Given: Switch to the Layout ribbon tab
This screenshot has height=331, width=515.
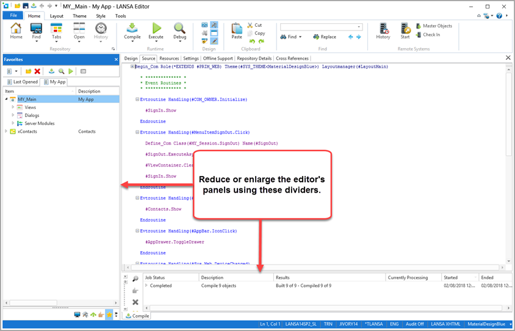Looking at the screenshot, I should [57, 16].
